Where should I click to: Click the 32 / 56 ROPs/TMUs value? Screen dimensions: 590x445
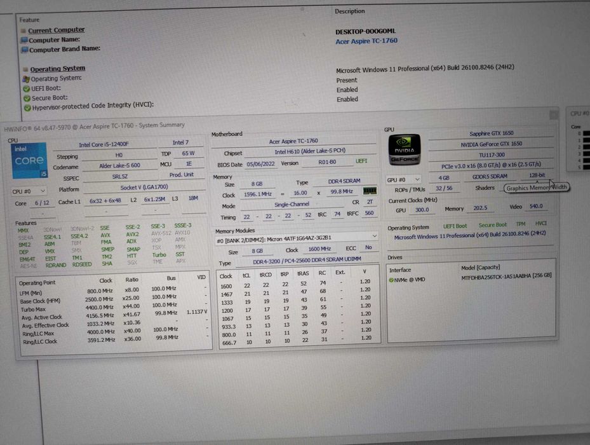(444, 188)
